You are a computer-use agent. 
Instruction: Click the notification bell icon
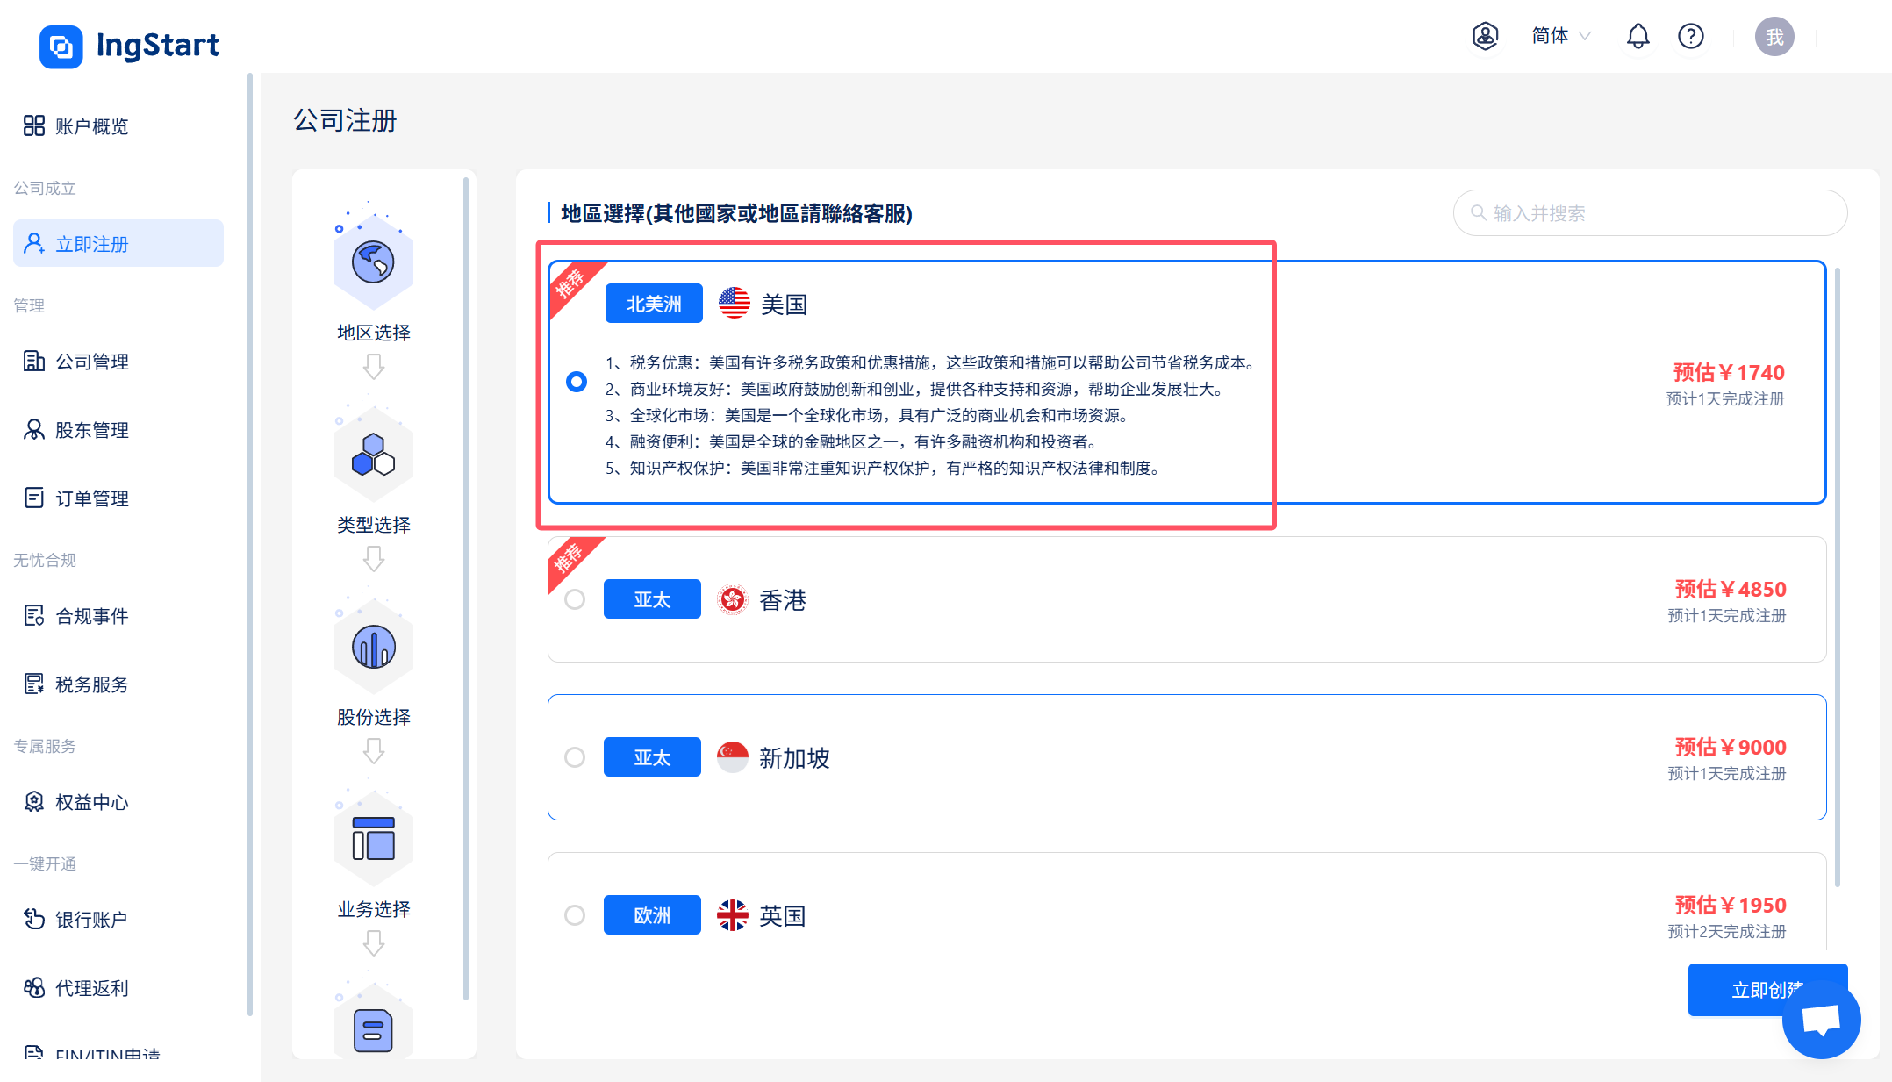pos(1638,37)
